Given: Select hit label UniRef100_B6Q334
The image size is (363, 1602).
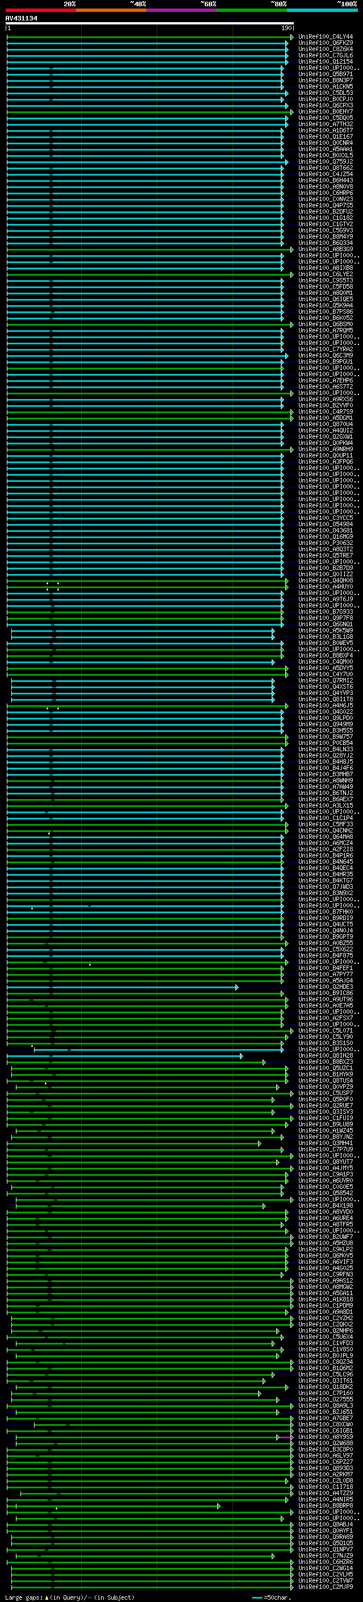Looking at the screenshot, I should point(326,243).
